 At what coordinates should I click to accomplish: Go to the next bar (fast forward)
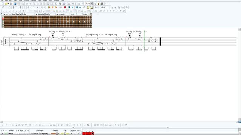point(80,7)
